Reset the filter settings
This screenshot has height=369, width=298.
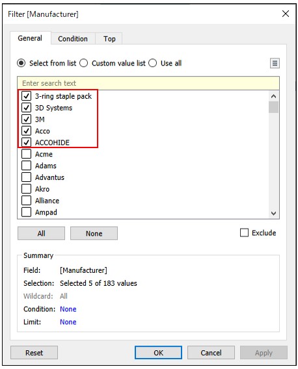pos(34,353)
